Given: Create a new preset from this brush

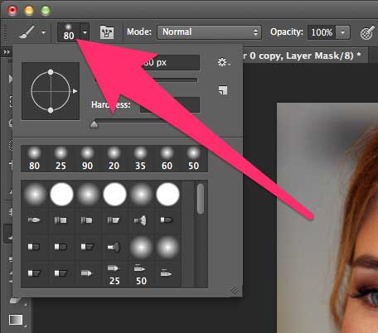Looking at the screenshot, I should click(x=223, y=90).
